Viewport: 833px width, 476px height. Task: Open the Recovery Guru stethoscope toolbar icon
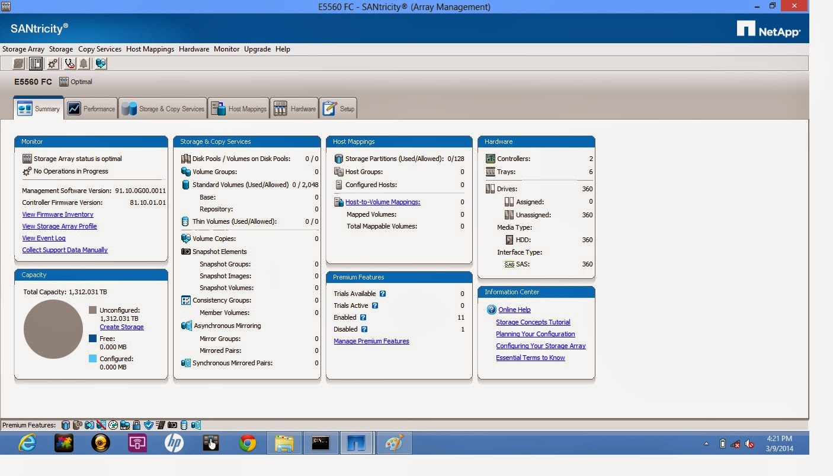pyautogui.click(x=69, y=63)
